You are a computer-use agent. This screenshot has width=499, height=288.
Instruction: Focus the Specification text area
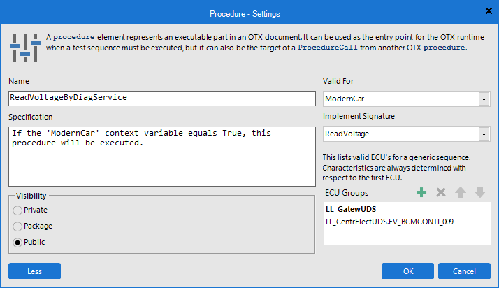(x=162, y=153)
